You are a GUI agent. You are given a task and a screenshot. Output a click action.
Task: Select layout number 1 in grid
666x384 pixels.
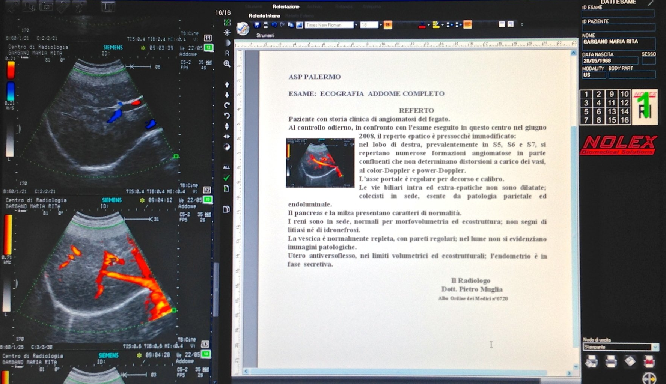586,94
